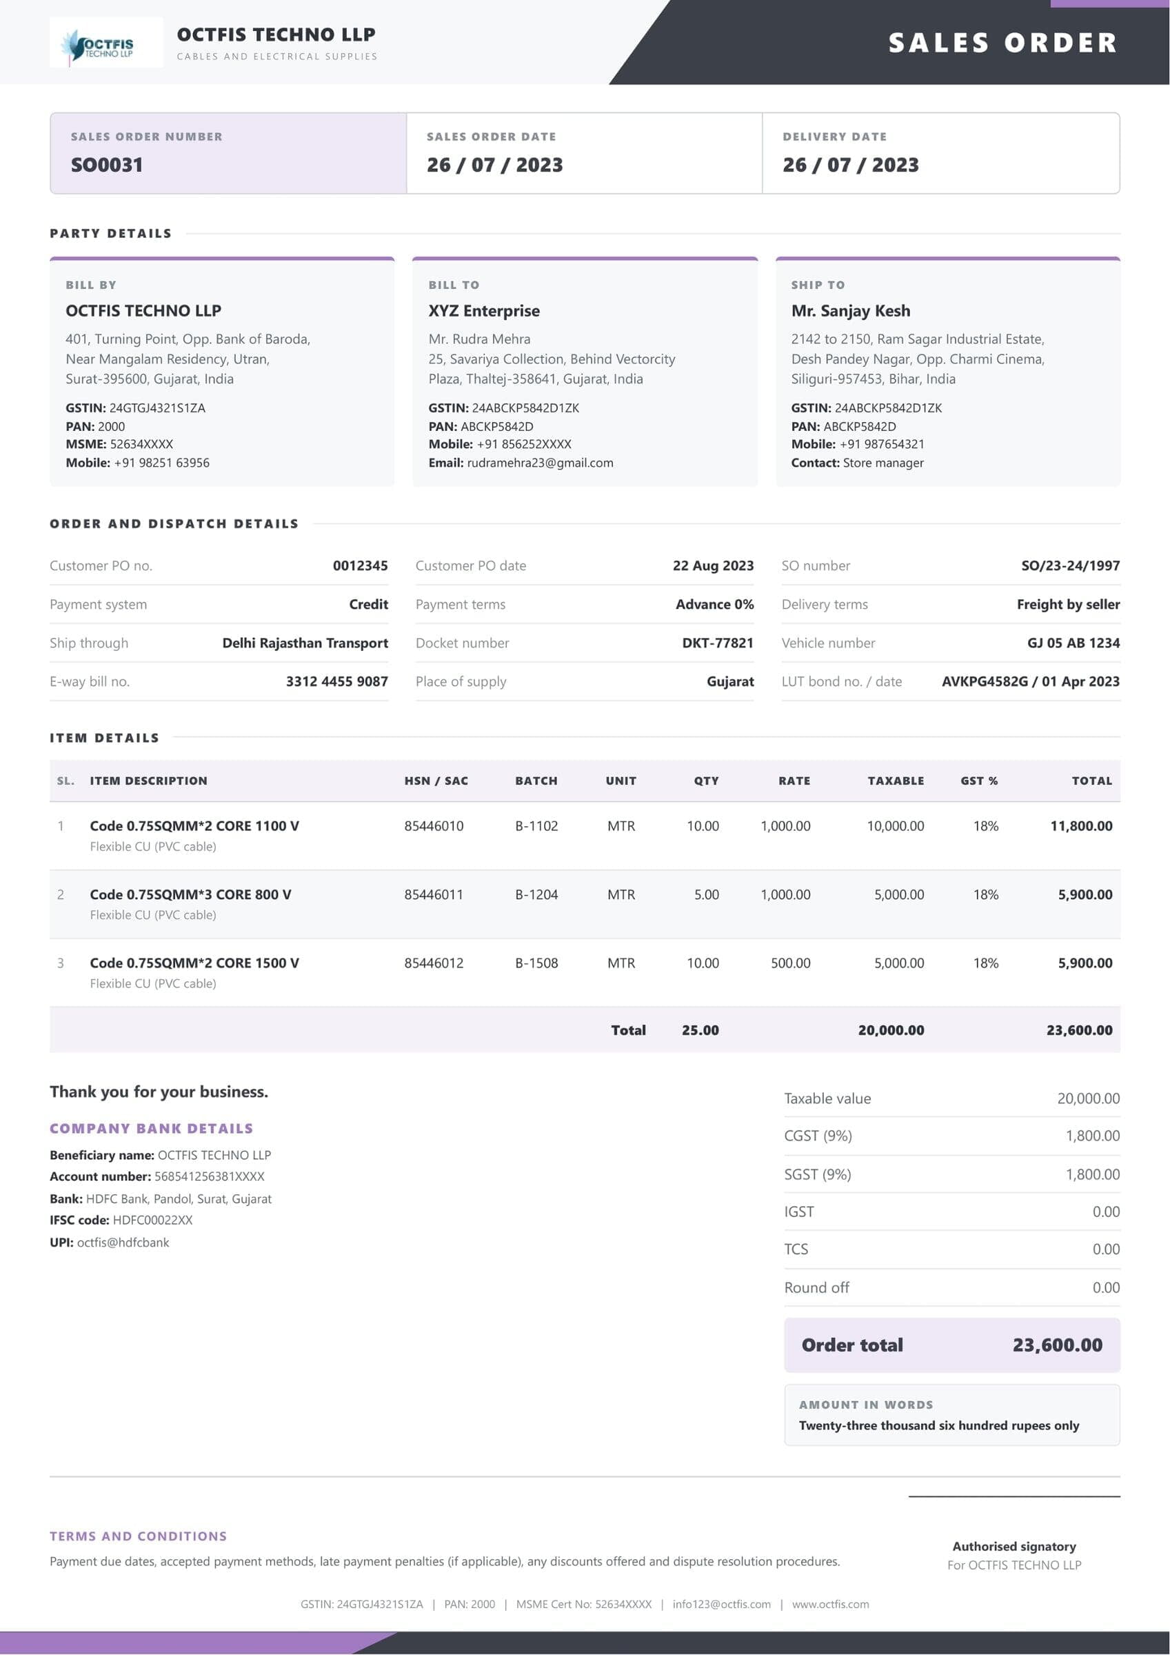Click the signature line above Authorised signatory
Viewport: 1170px width, 1655px height.
click(x=1013, y=1496)
